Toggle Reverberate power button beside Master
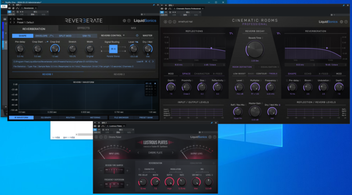 (x=137, y=35)
